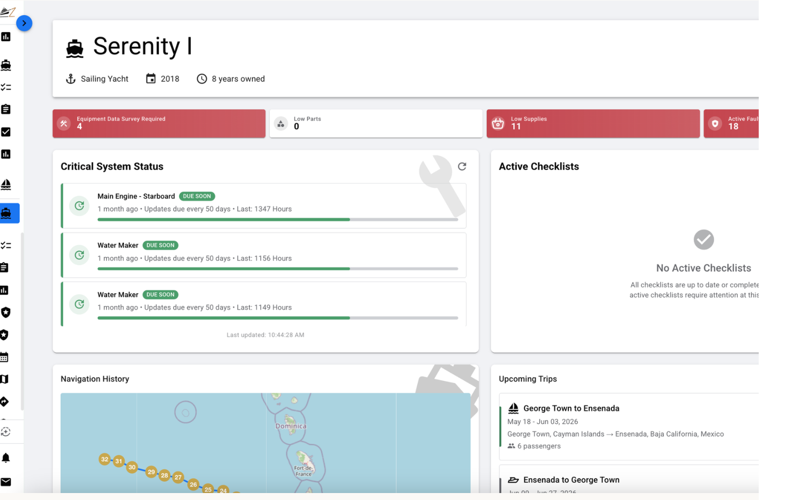The height and width of the screenshot is (500, 785).
Task: Click the Critical System Status heading
Action: click(112, 167)
